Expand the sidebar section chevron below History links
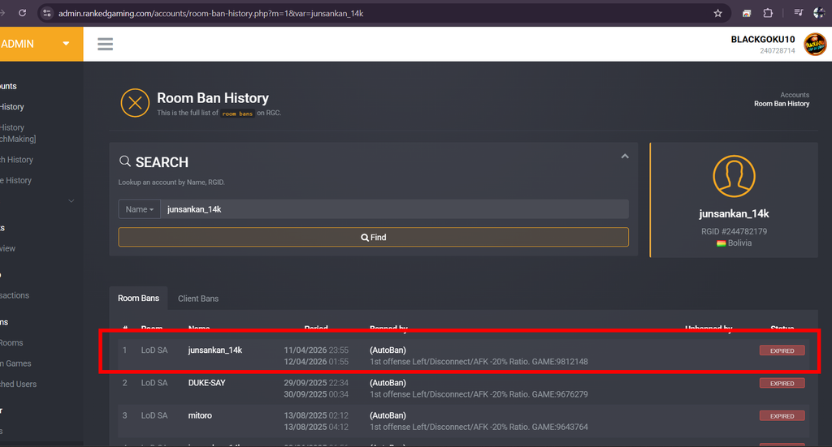Viewport: 832px width, 447px height. click(71, 200)
